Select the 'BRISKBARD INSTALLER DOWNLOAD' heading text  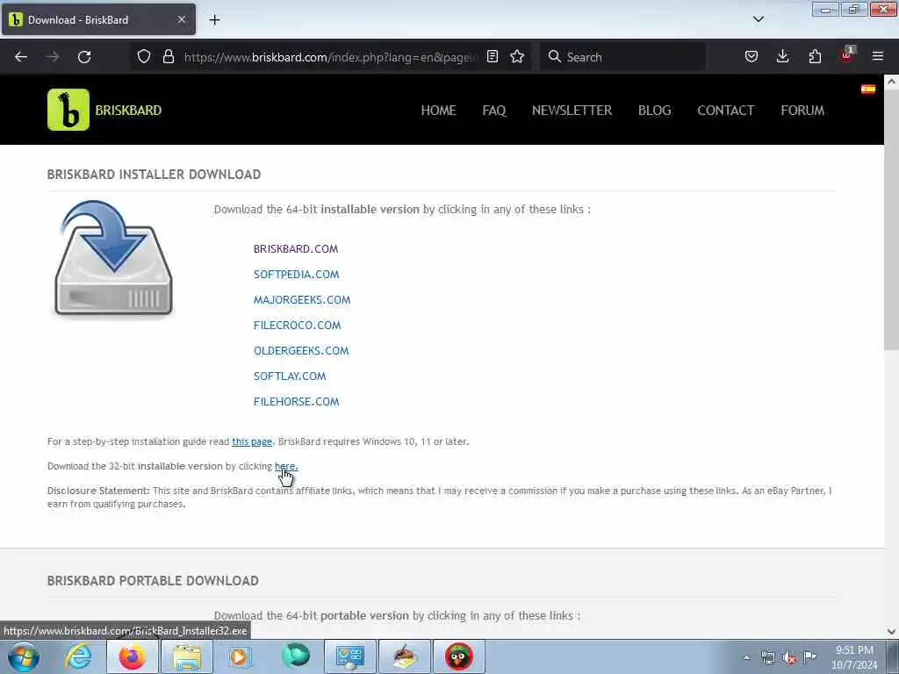[x=154, y=175]
